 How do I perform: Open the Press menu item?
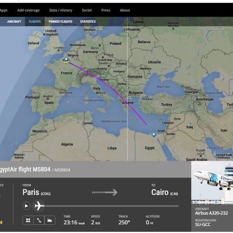point(105,10)
